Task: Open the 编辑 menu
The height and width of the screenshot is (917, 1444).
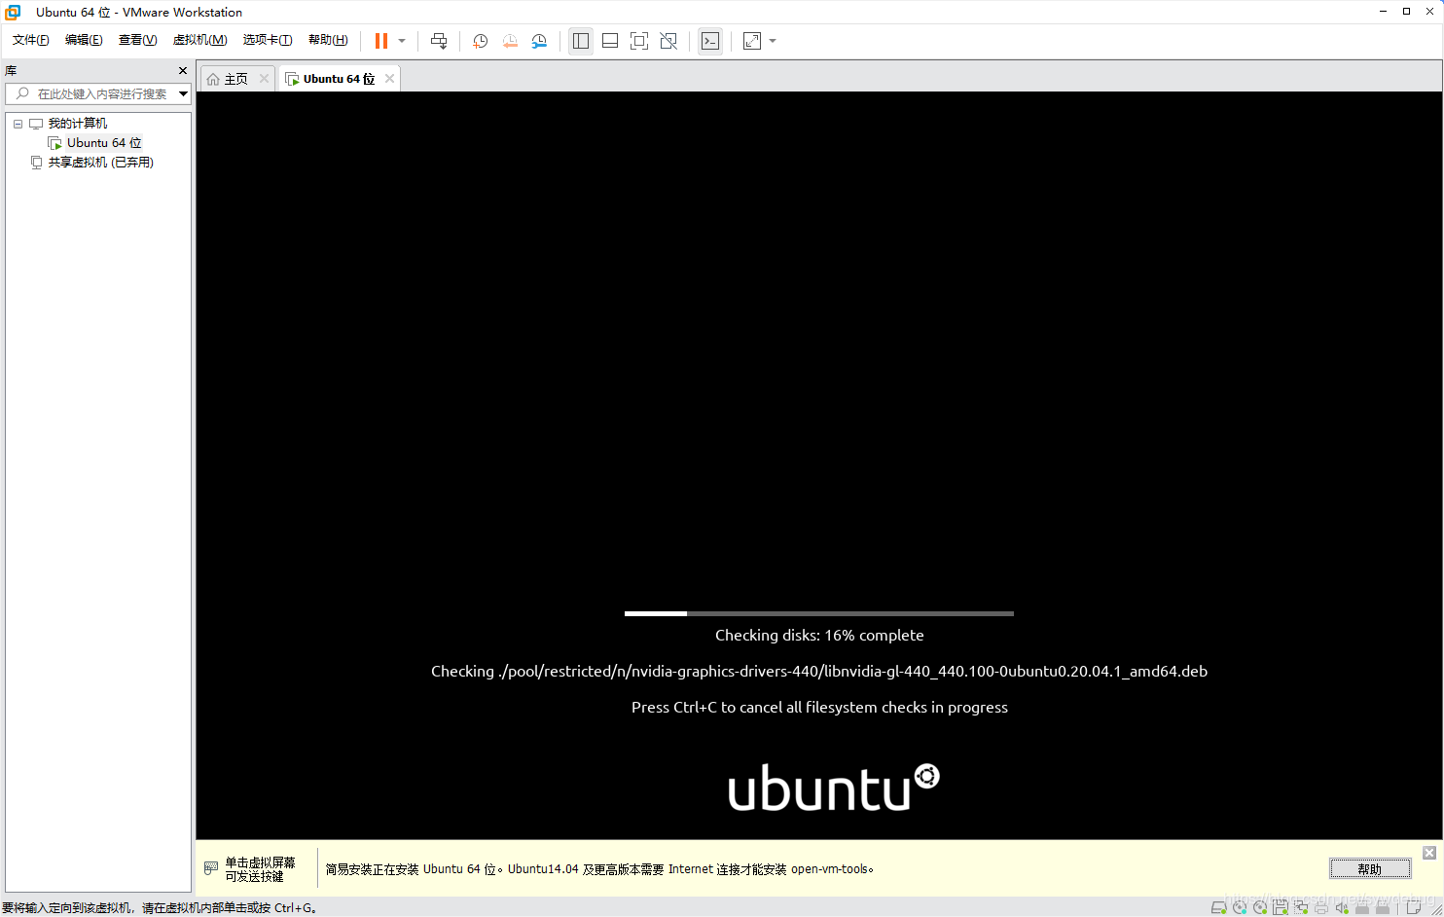Action: [84, 40]
